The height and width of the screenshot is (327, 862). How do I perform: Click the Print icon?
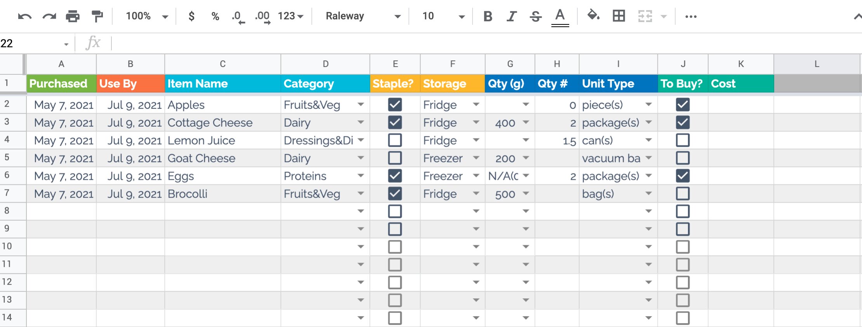(x=73, y=16)
